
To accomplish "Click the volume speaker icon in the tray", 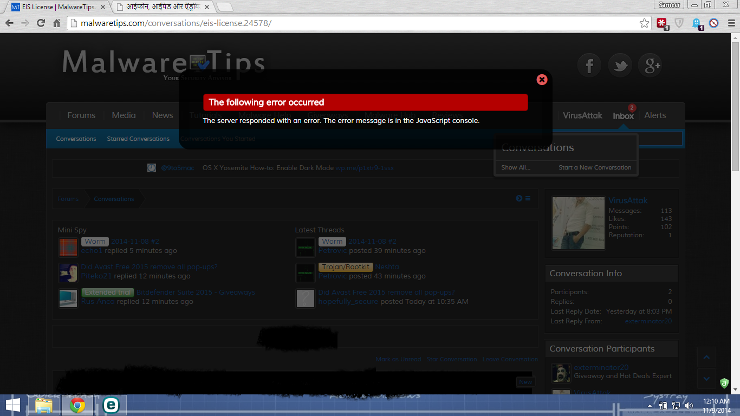I will click(689, 405).
